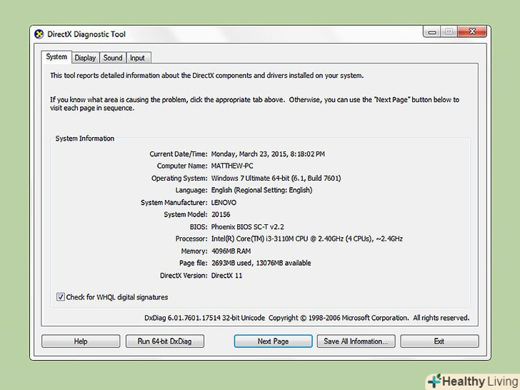Viewport: 520px width, 390px height.
Task: Click Run 64-bit DxDiag button
Action: click(x=164, y=341)
